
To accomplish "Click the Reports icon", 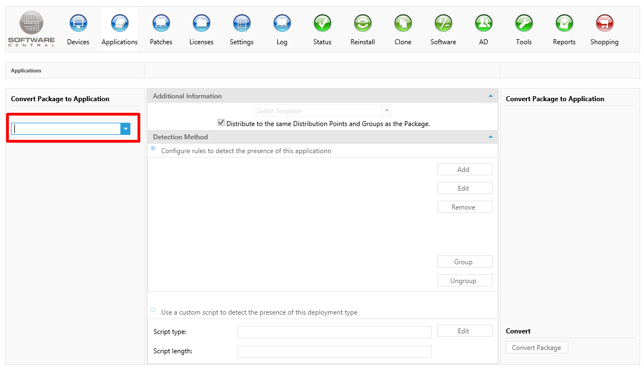I will (x=564, y=24).
